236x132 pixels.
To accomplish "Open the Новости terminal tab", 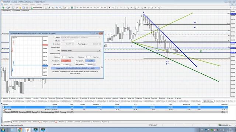I will click(x=37, y=122).
